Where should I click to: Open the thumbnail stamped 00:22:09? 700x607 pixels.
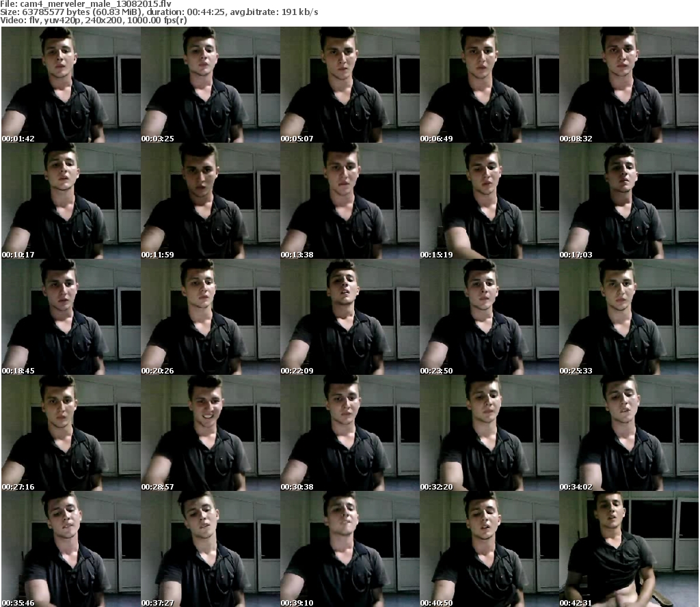coord(349,317)
